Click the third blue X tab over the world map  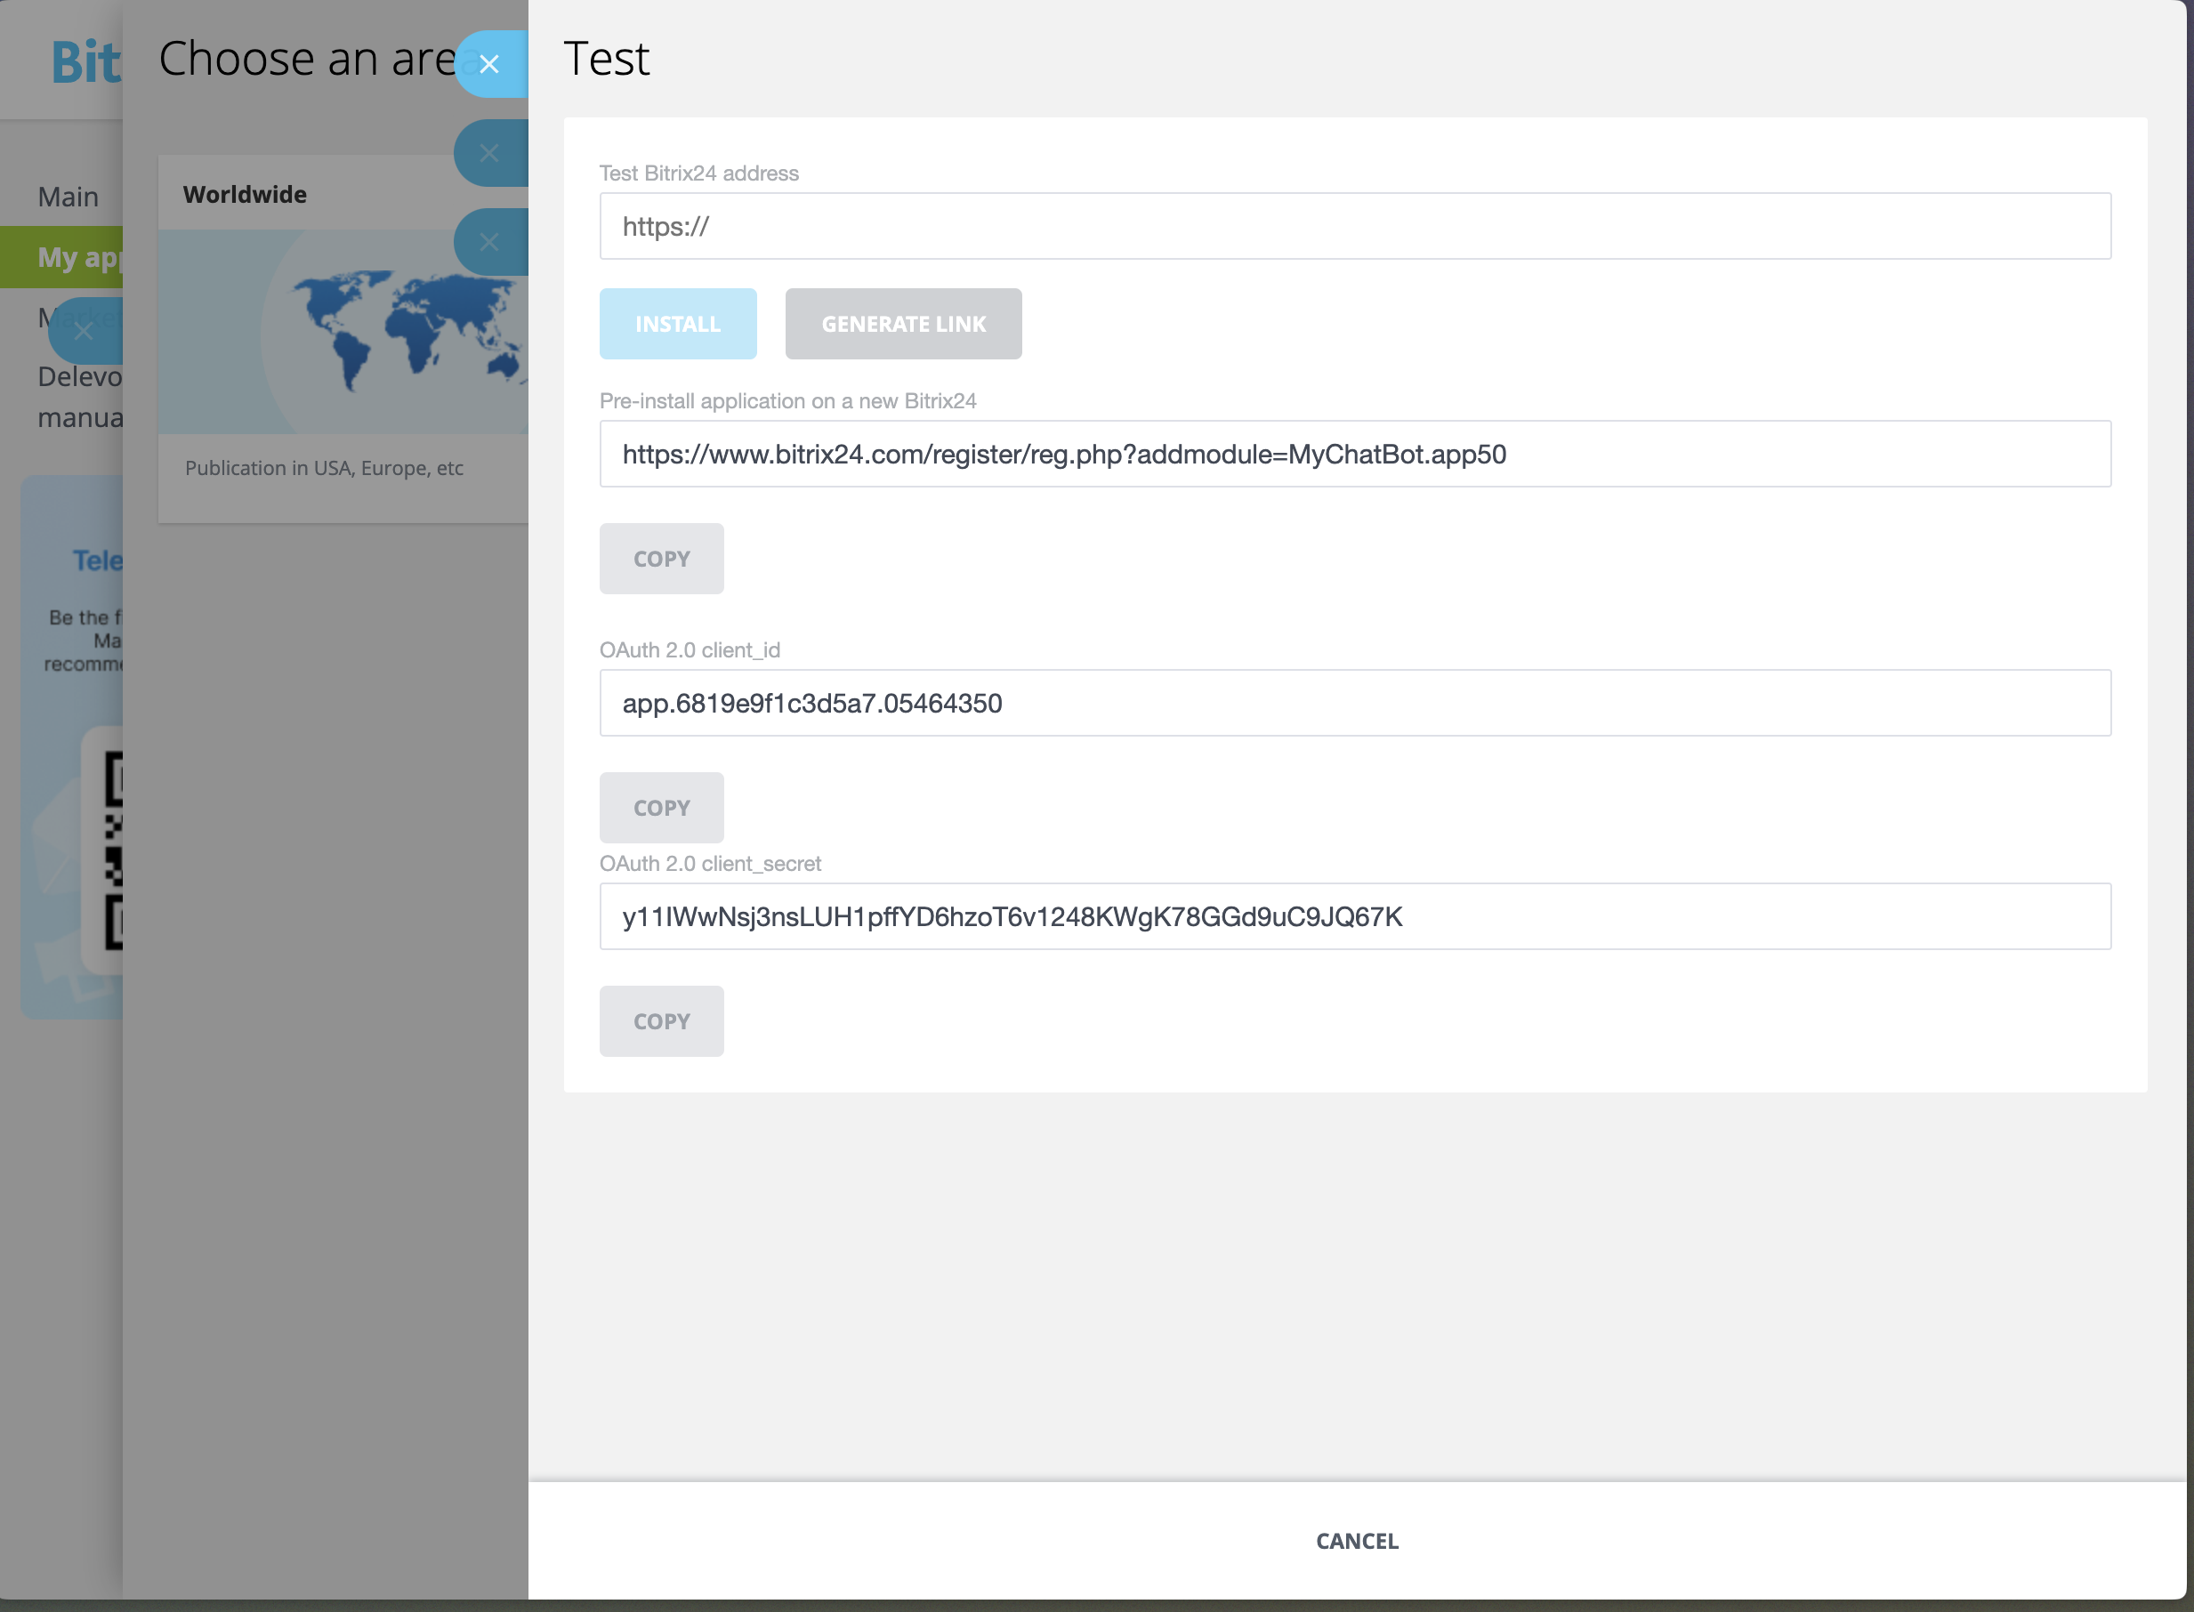click(x=489, y=242)
